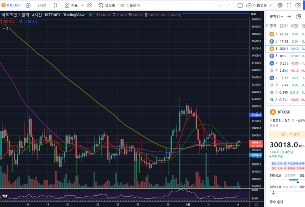Viewport: 305px width, 207px height.
Task: Create an alert with 얼러트 button
Action: tap(107, 5)
